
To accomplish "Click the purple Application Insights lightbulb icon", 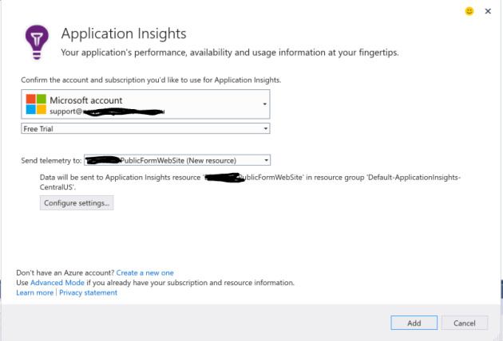I will [37, 42].
